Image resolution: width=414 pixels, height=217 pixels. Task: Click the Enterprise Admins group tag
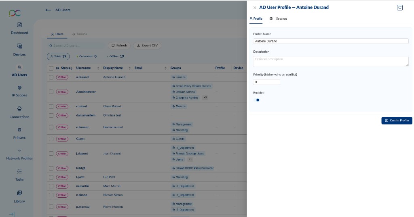point(185,98)
